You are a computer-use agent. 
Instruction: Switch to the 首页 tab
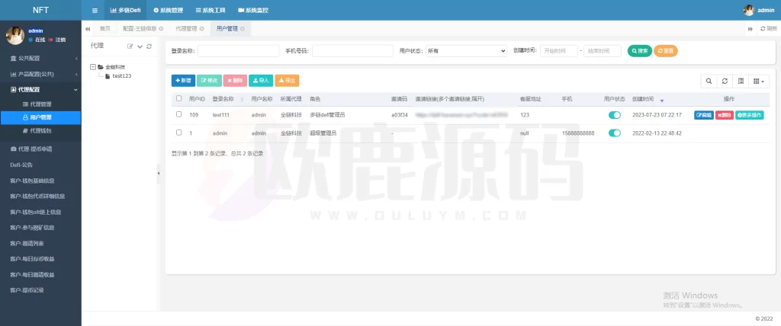104,29
